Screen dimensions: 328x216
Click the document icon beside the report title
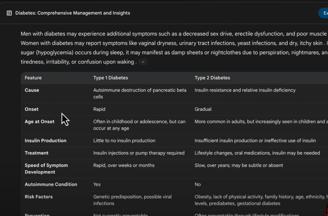click(x=9, y=13)
